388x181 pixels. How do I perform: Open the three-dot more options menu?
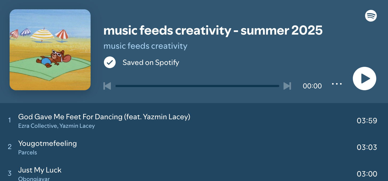click(x=337, y=84)
